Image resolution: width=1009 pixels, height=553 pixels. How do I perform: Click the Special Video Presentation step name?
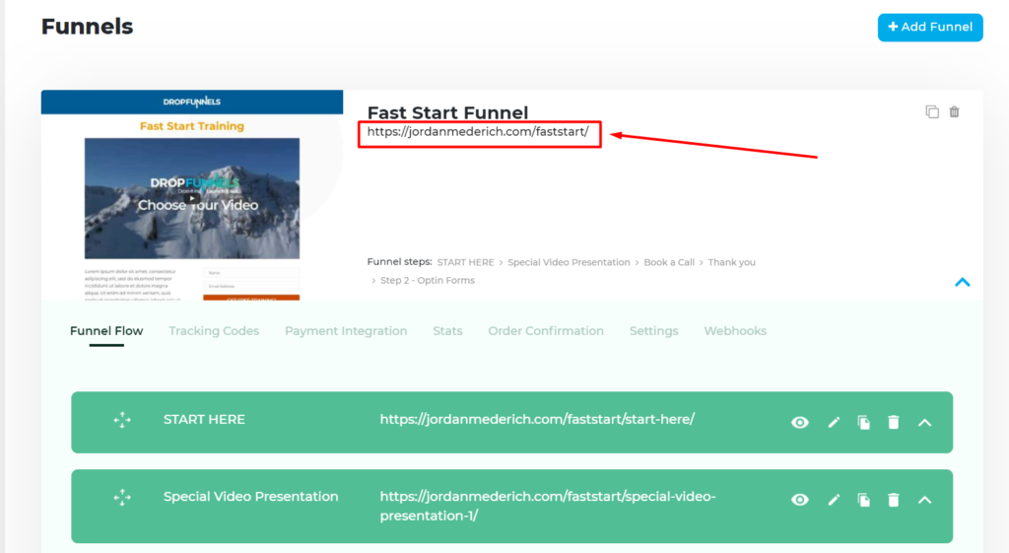tap(251, 497)
